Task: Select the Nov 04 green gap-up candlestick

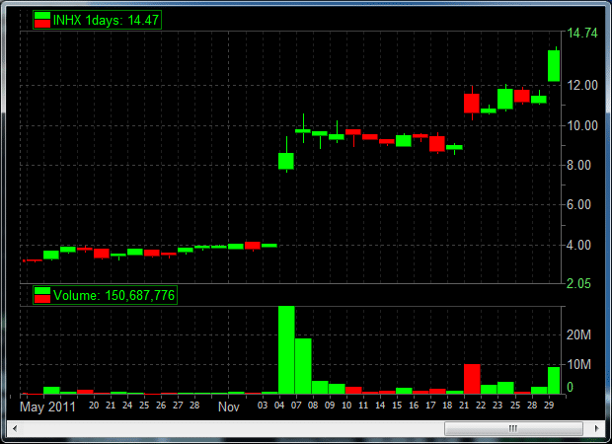Action: click(x=286, y=161)
